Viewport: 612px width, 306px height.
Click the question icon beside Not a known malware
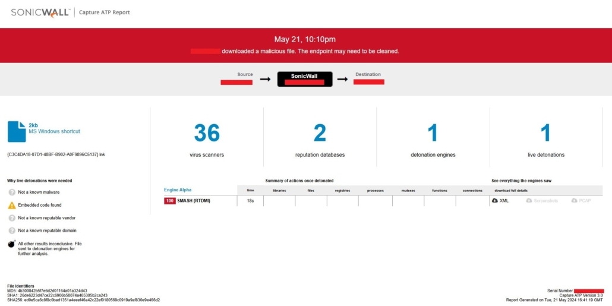pos(12,193)
